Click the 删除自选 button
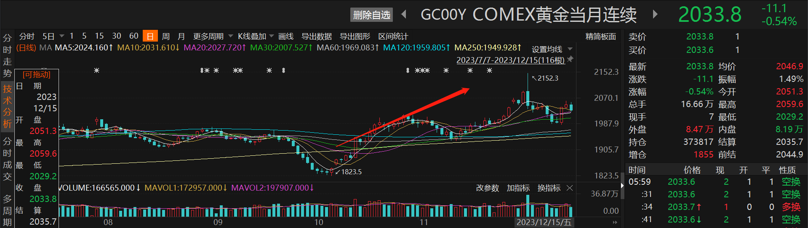Viewport: 808px width, 228px height. 372,15
